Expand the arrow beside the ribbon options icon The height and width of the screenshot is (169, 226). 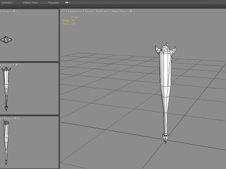tap(70, 3)
